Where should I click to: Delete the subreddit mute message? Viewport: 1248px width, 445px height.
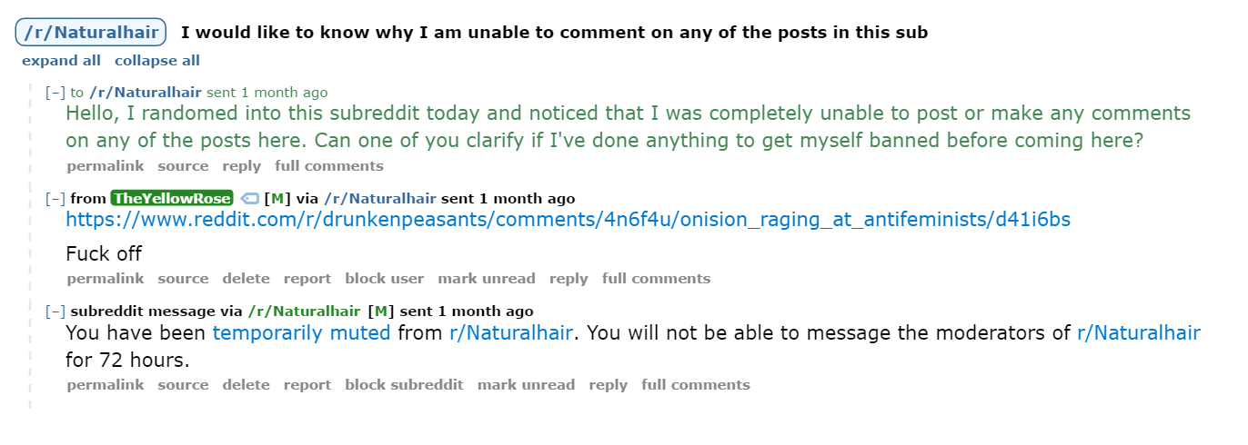[247, 385]
